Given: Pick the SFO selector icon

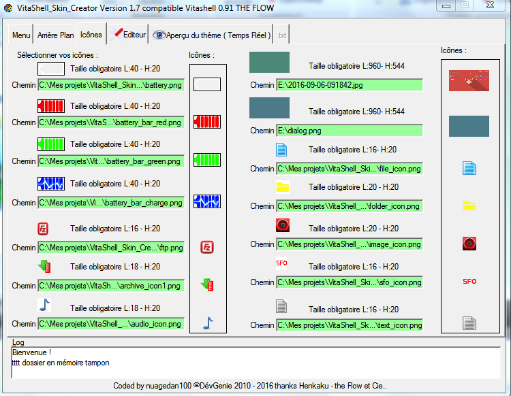Looking at the screenshot, I should (281, 263).
